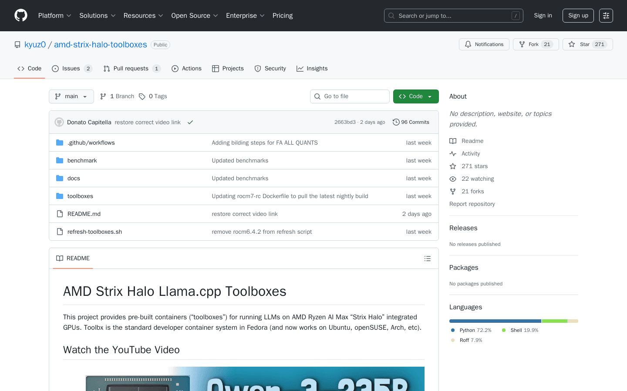Viewport: 627px width, 391px height.
Task: Click the branch icon next to 1 Branch
Action: pyautogui.click(x=103, y=96)
